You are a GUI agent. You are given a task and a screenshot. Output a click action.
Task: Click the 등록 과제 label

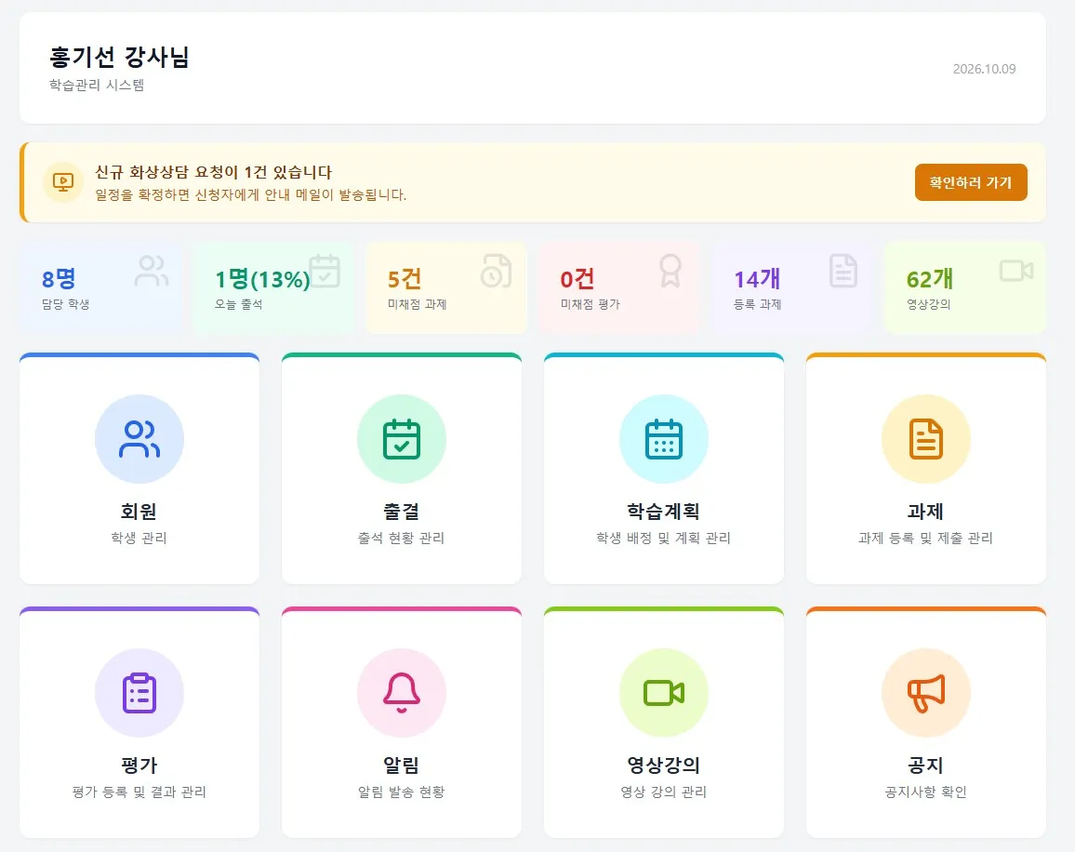coord(758,304)
